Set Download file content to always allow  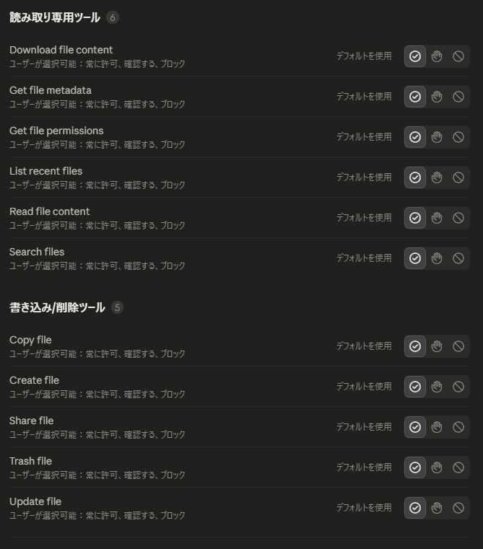(x=415, y=56)
